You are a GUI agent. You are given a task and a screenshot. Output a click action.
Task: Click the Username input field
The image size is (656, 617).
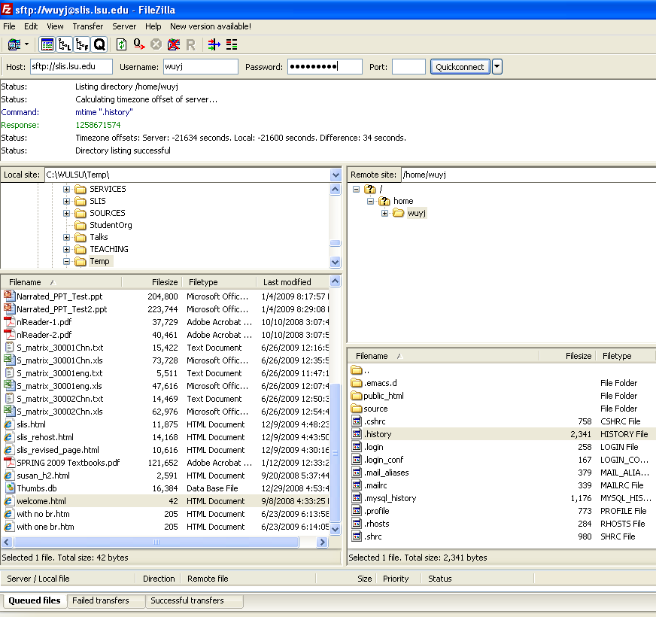[201, 66]
